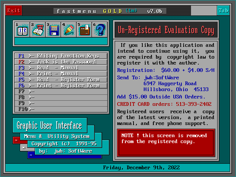
Task: Run F6 Print - Register Form
Action: [61, 85]
